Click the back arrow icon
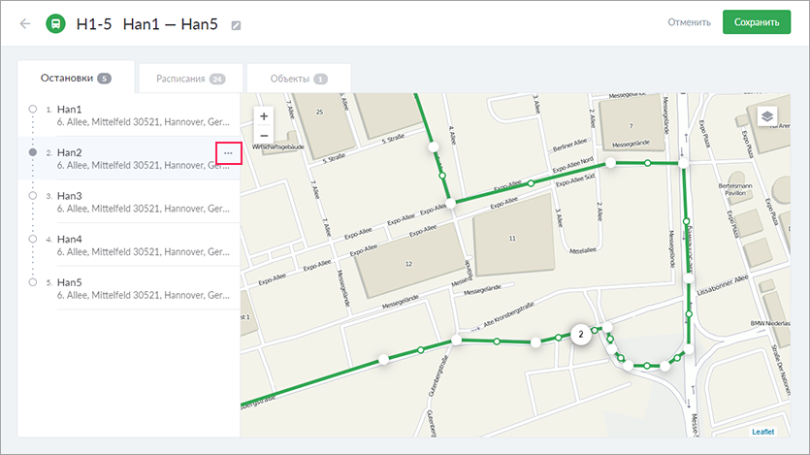Viewport: 810px width, 455px height. point(25,23)
